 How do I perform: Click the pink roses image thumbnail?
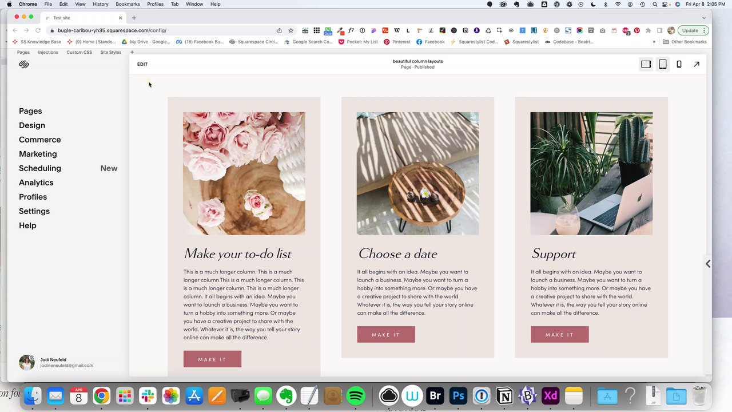244,173
